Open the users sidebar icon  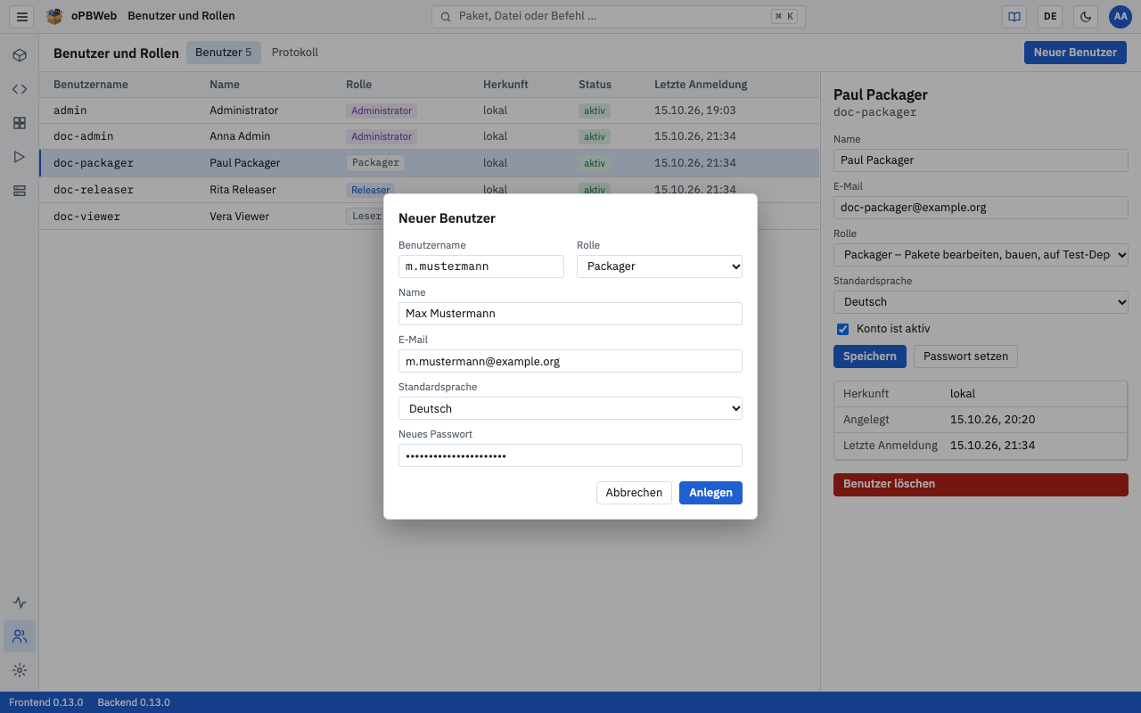point(20,636)
